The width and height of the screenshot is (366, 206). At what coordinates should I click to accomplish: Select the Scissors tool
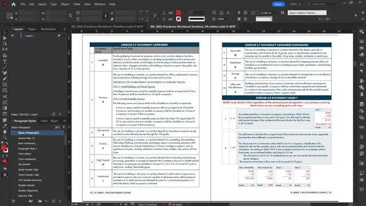coord(5,97)
